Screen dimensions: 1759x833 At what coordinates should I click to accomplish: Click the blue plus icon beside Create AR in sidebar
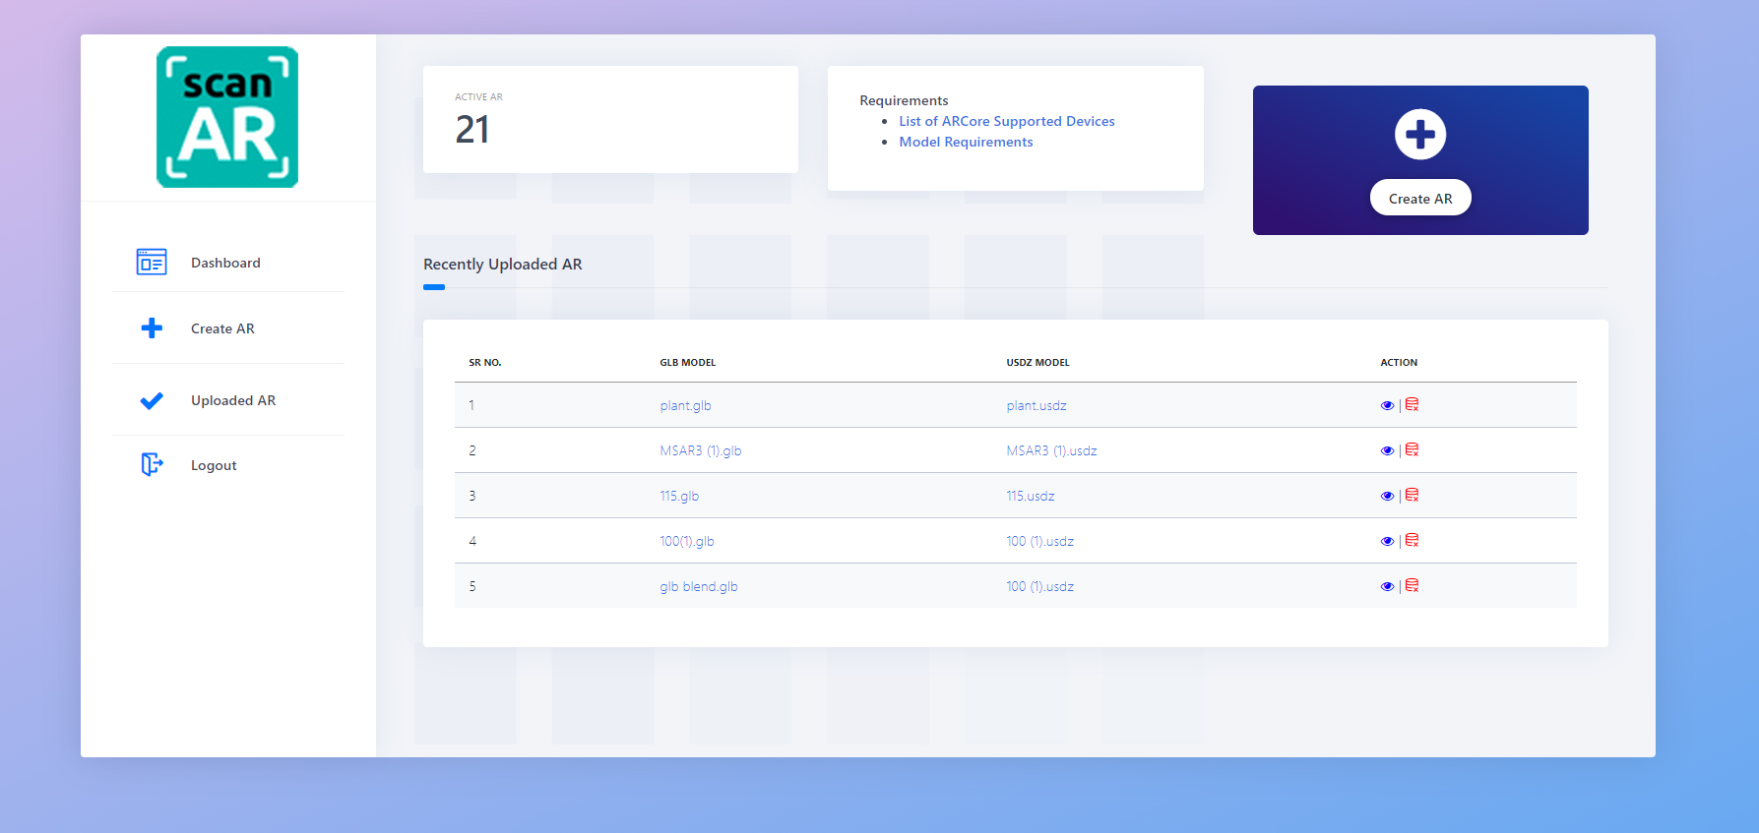[152, 328]
